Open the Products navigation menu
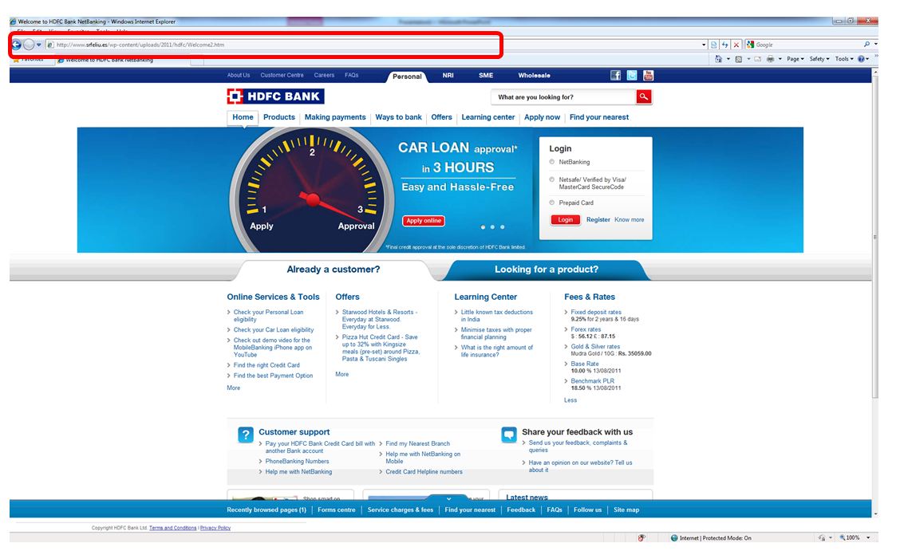 pos(279,117)
